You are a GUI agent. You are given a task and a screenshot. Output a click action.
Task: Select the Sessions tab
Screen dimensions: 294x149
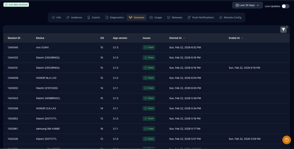(x=136, y=17)
